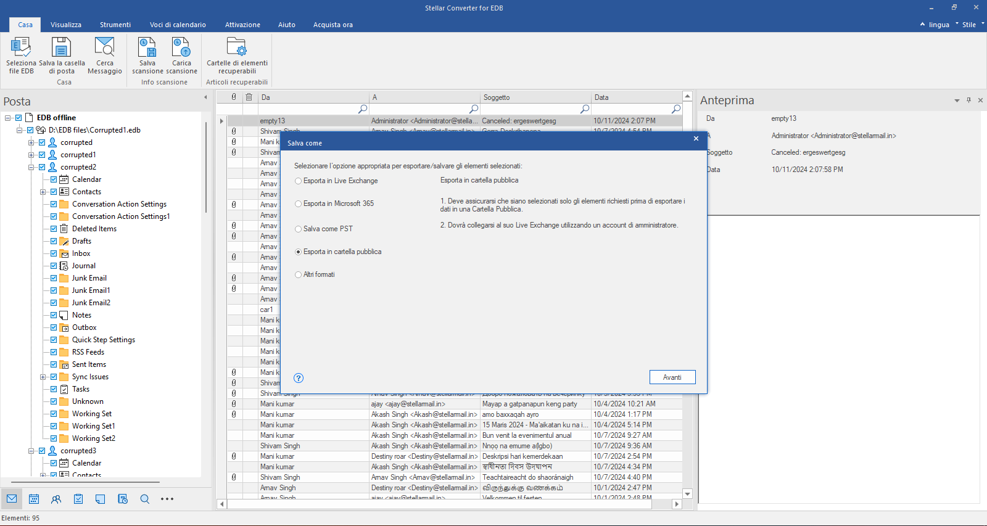Click the search icon in bottom bar

[145, 499]
